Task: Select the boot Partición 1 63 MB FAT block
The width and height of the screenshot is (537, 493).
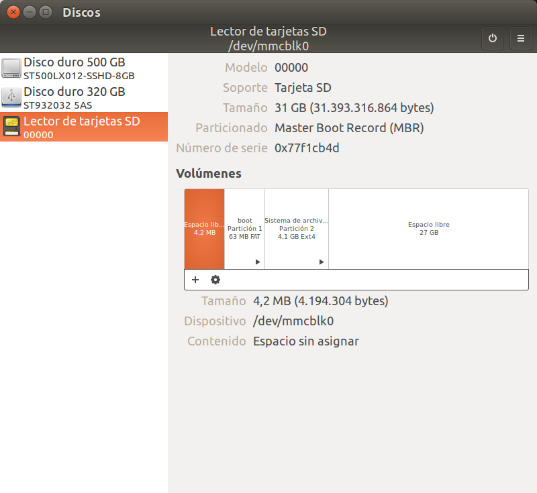Action: pyautogui.click(x=244, y=229)
